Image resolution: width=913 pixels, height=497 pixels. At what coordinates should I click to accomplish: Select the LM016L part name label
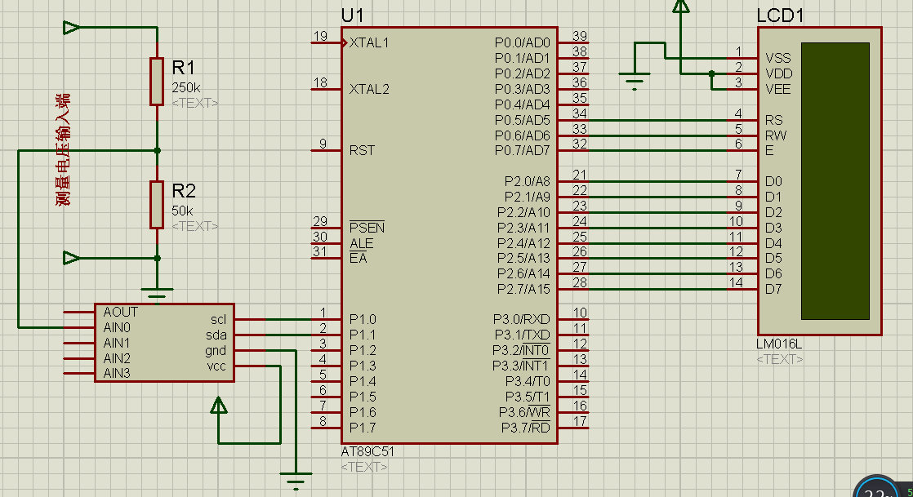779,344
